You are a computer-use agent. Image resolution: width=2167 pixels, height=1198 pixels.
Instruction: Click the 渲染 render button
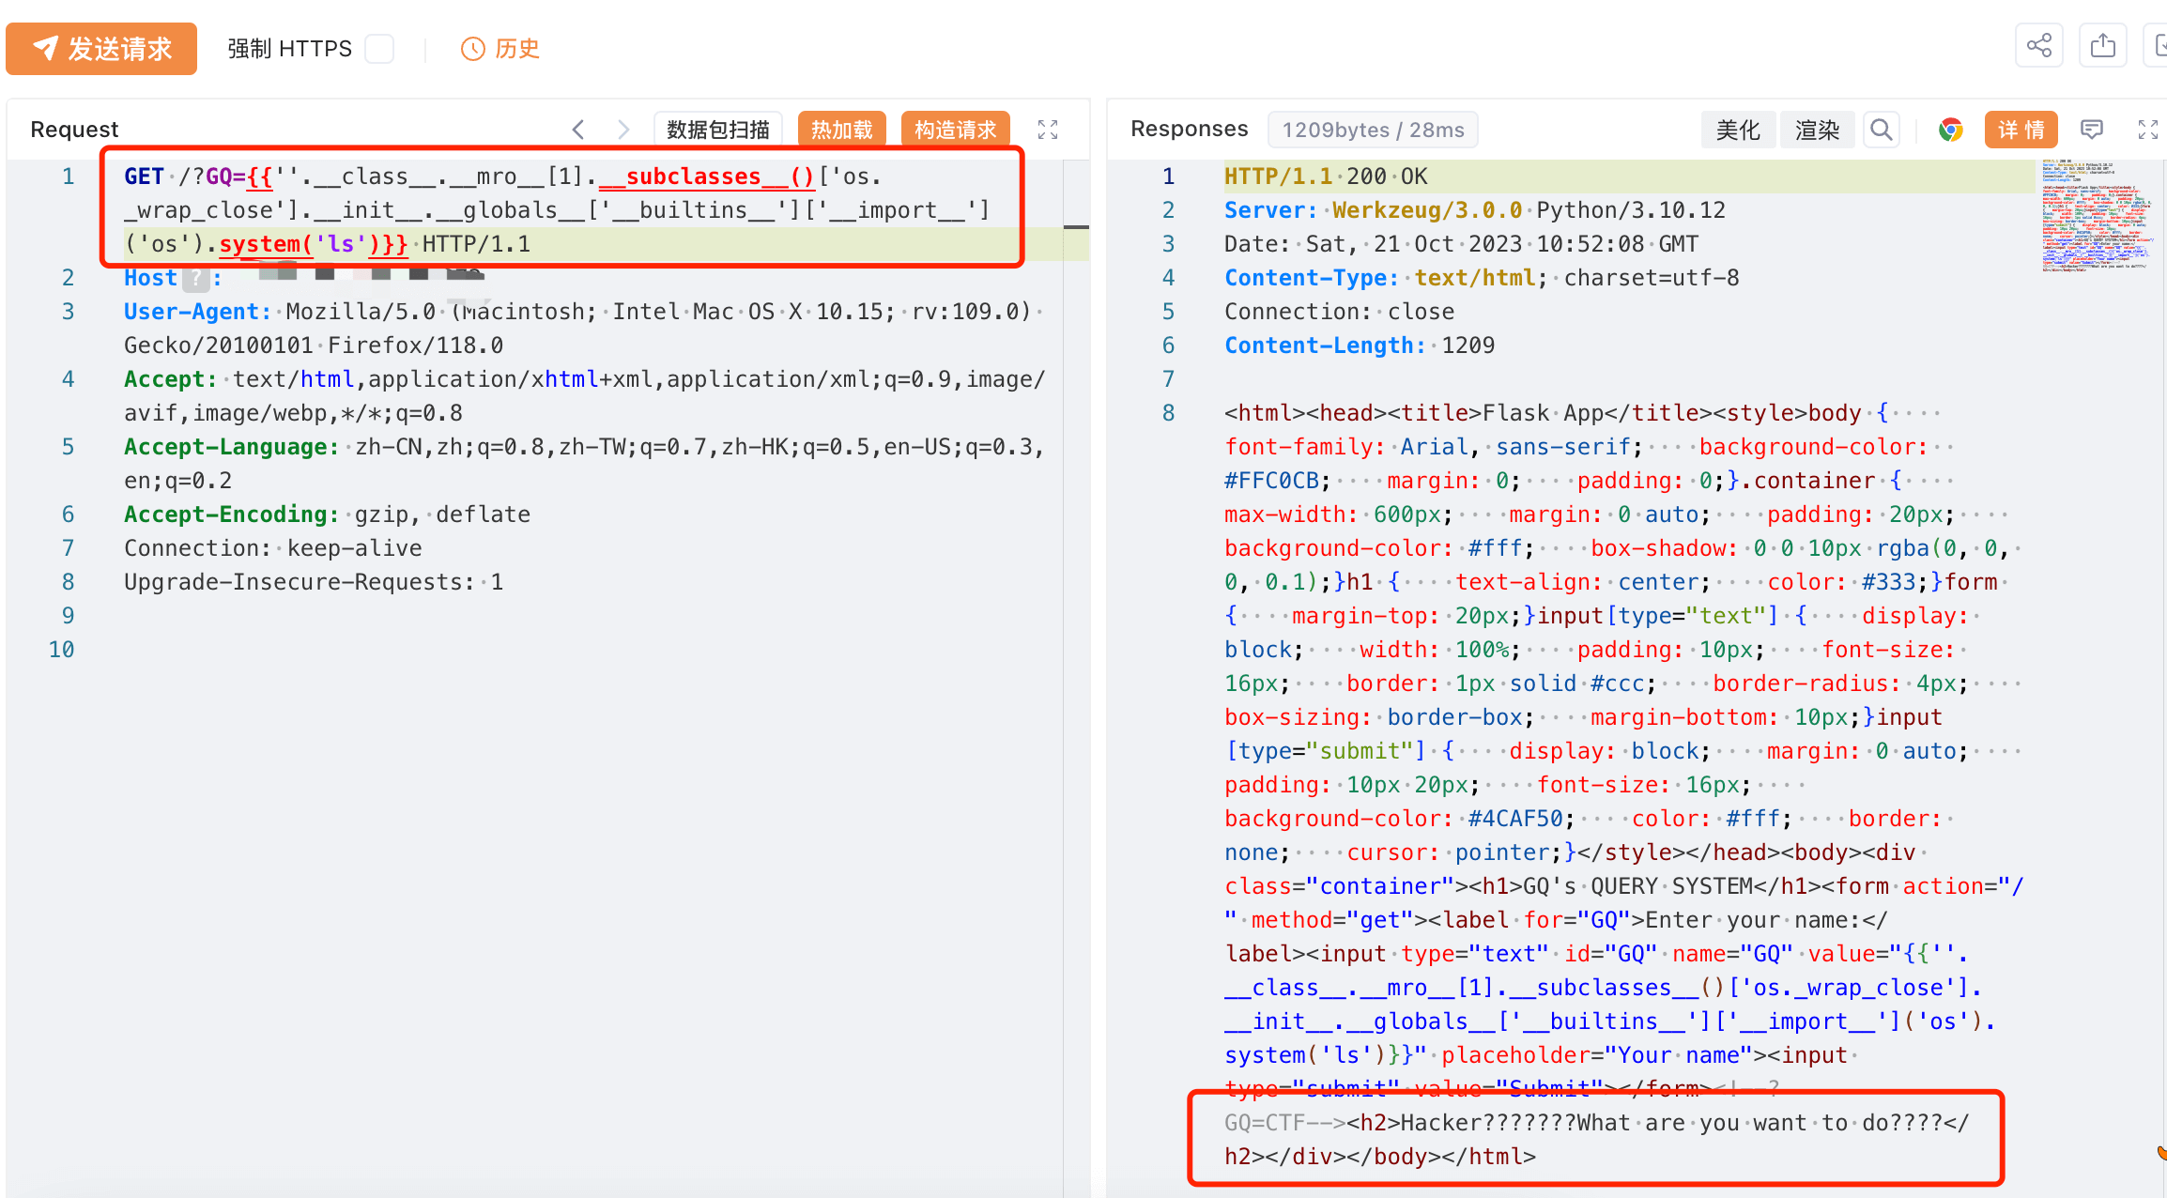pyautogui.click(x=1817, y=130)
